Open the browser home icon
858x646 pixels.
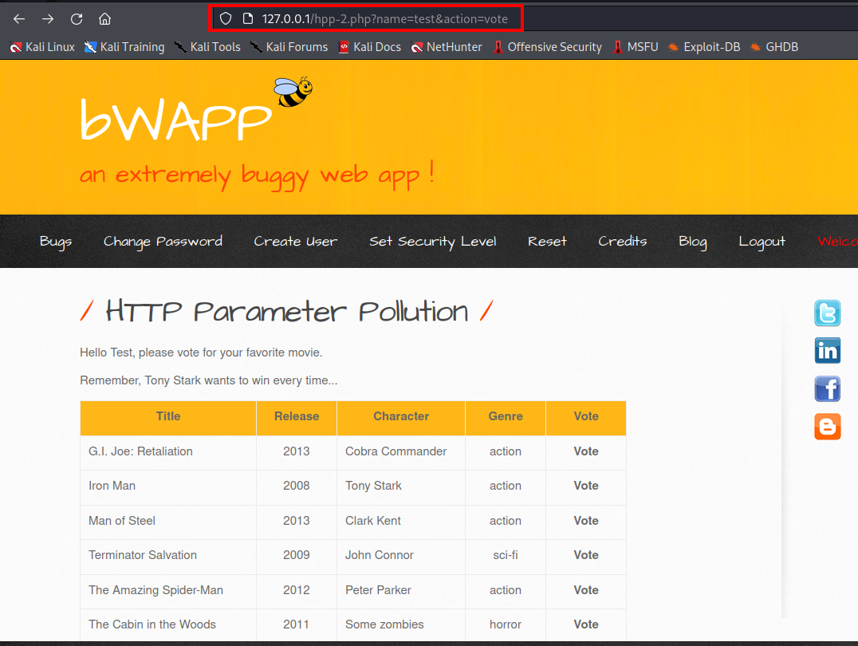pyautogui.click(x=104, y=19)
